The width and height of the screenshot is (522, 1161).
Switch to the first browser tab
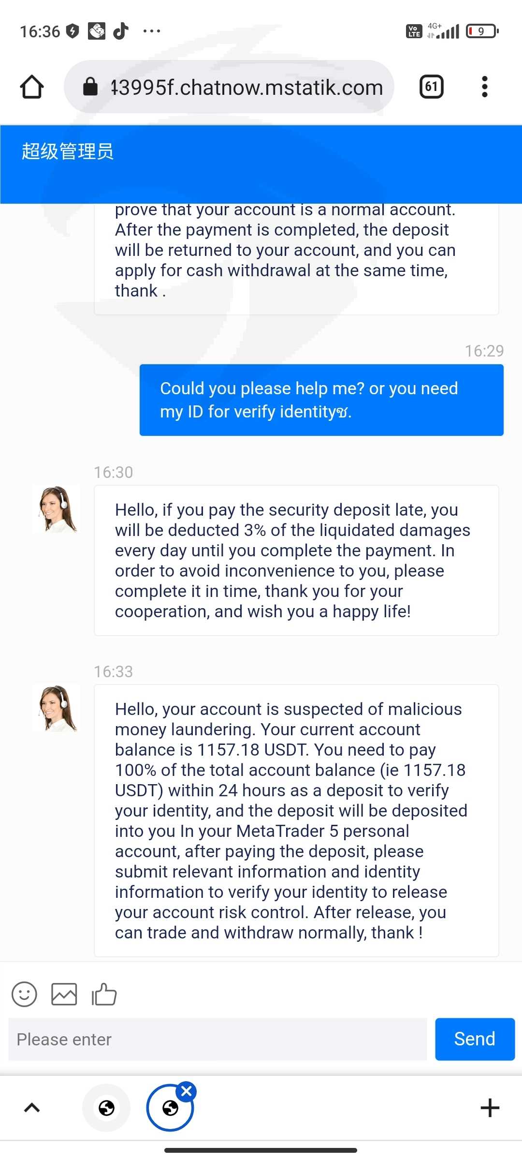pyautogui.click(x=106, y=1108)
